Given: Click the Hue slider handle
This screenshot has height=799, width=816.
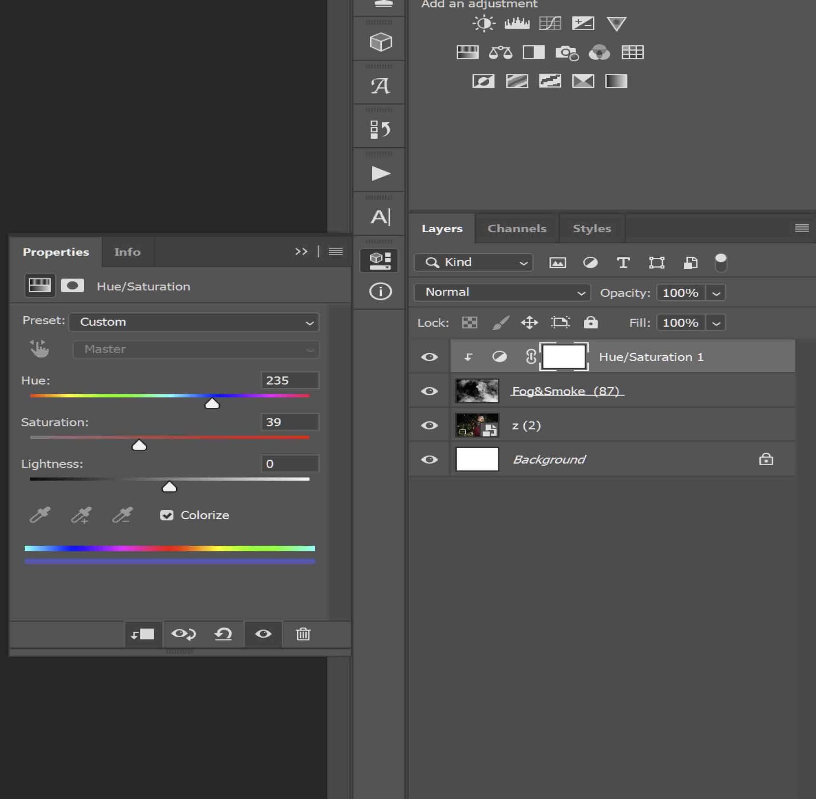Looking at the screenshot, I should [212, 403].
